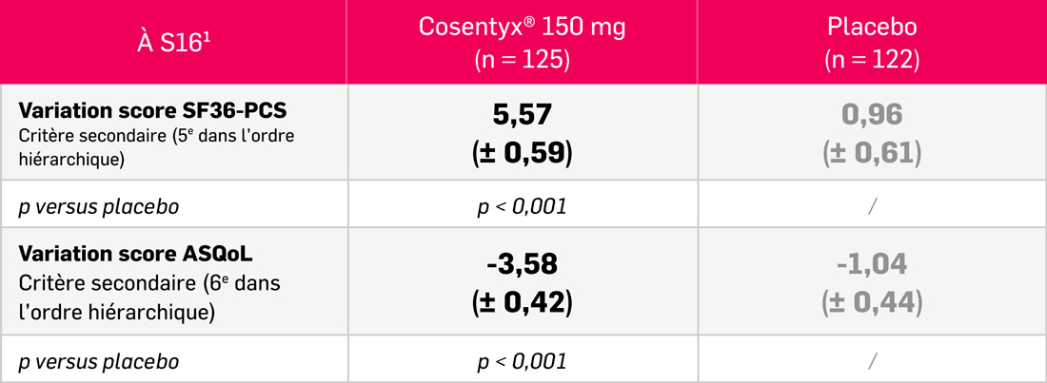
Task: Select the 5,57 value for Cosentyx
Action: point(522,116)
